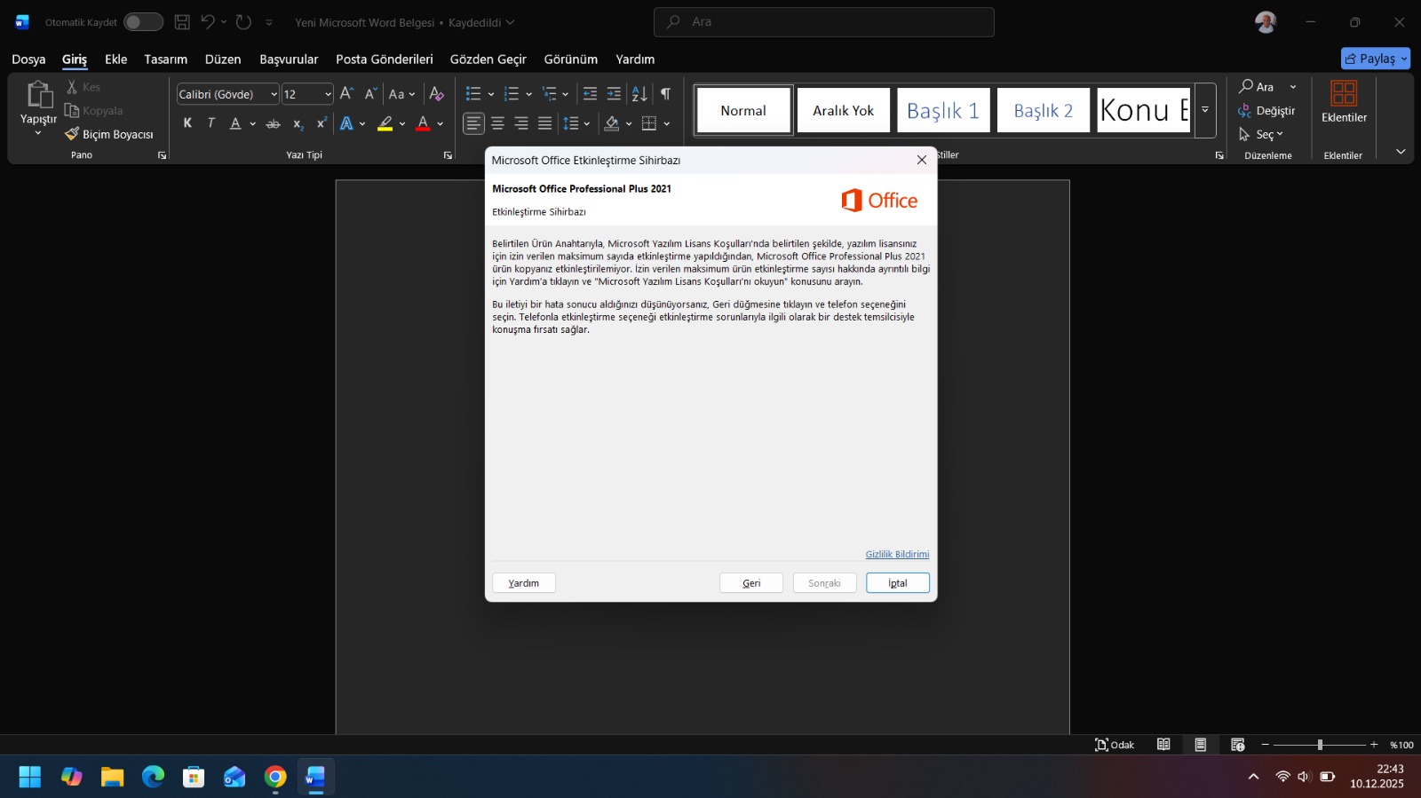Open File Explorer from the taskbar
1421x798 pixels.
112,778
